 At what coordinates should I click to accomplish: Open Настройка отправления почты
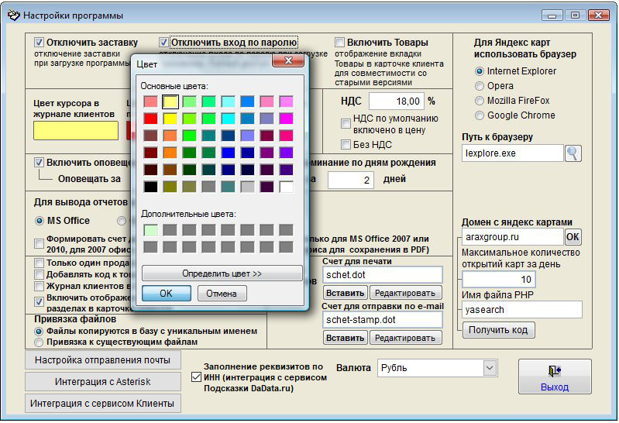click(x=102, y=359)
